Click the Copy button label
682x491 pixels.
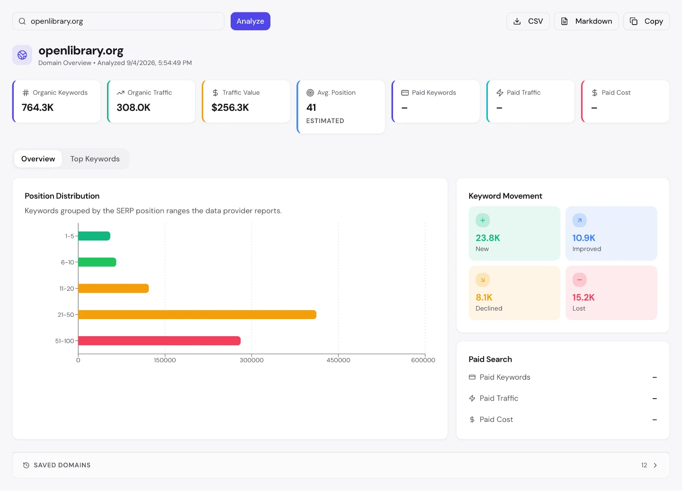[x=654, y=21]
